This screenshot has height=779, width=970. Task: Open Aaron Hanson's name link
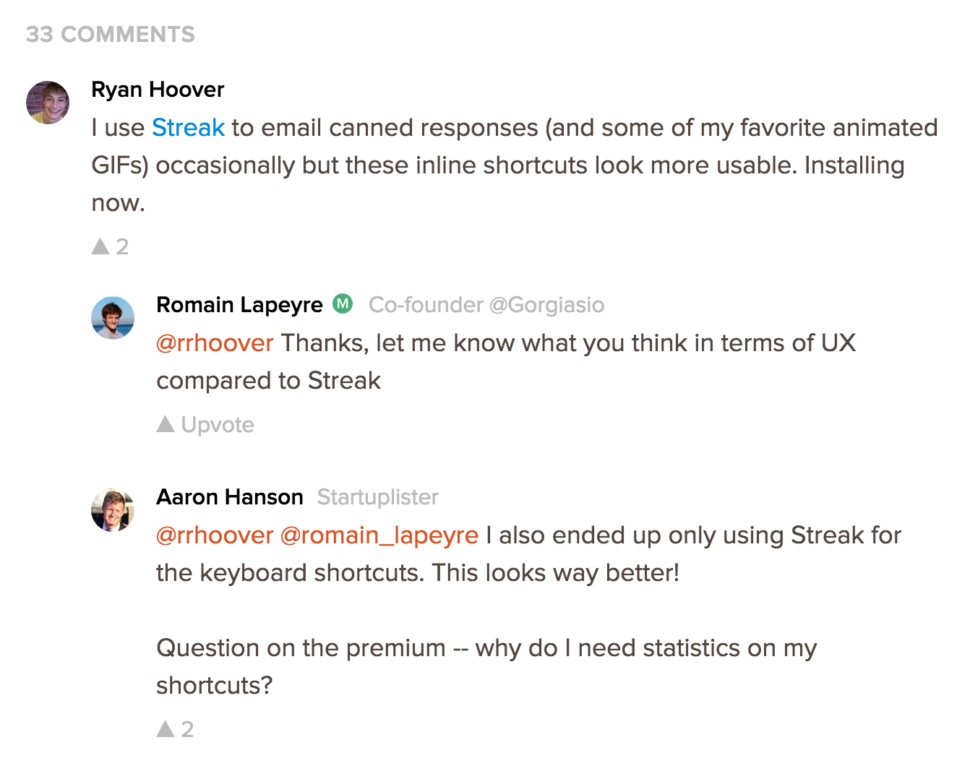click(x=230, y=497)
